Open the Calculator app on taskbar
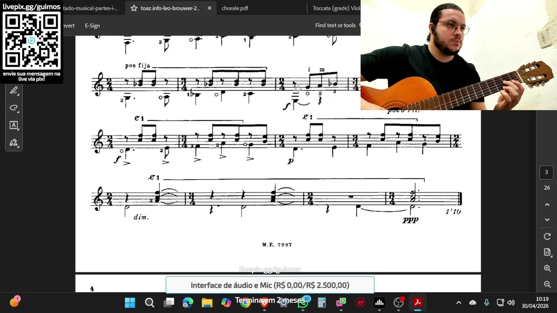 pyautogui.click(x=322, y=303)
